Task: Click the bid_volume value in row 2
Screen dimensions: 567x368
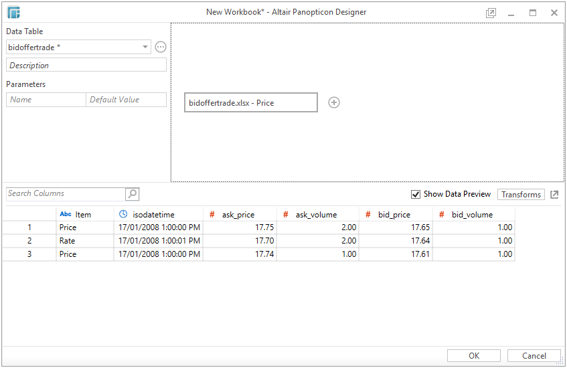Action: (x=474, y=241)
